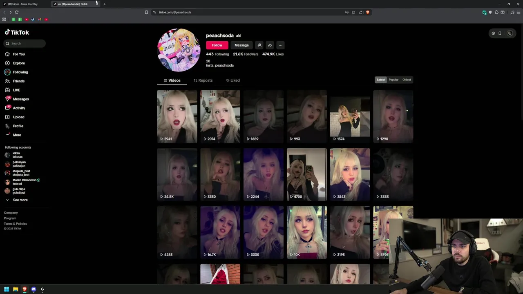Open the Upload page
This screenshot has width=523, height=294.
15,117
